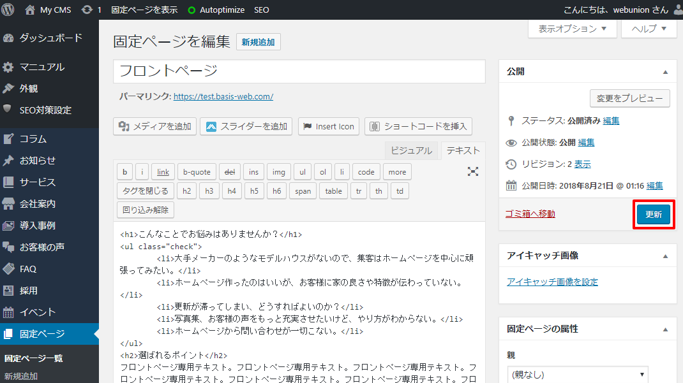Open 固定ページ一覧 submenu
This screenshot has height=383, width=683.
34,358
